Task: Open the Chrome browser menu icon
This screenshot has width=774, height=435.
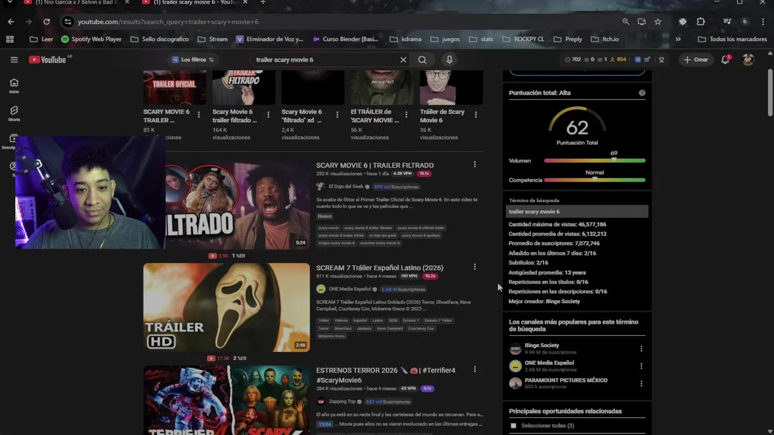Action: click(x=762, y=21)
